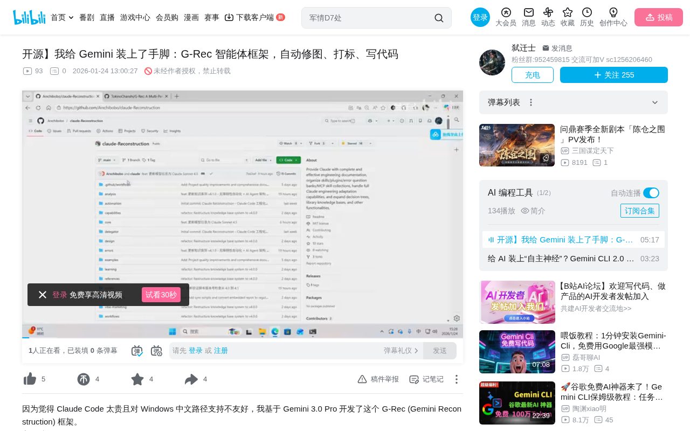Open 大会员 icon in header
This screenshot has width=690, height=431.
coord(506,17)
